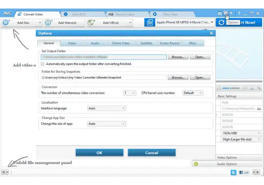Click Open for Set Output Folder

[200, 57]
